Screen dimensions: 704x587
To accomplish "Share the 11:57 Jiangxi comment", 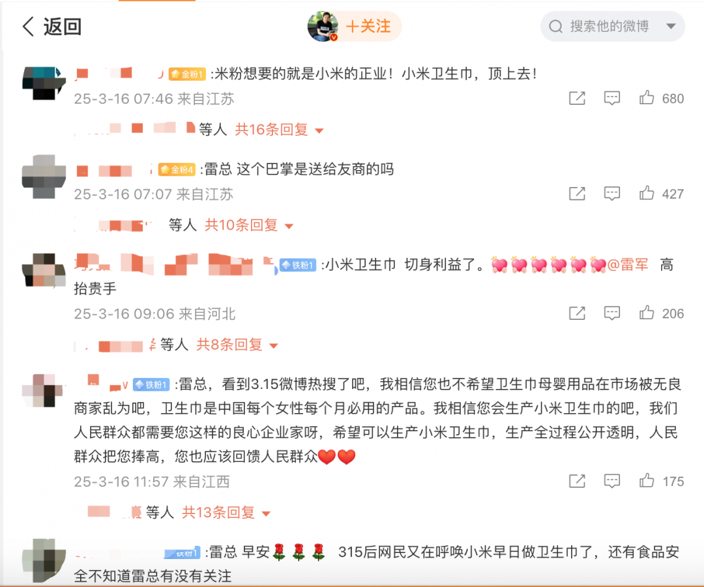I will coord(577,481).
